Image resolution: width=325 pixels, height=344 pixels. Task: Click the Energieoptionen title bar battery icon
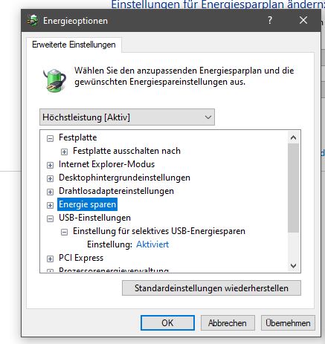(33, 21)
